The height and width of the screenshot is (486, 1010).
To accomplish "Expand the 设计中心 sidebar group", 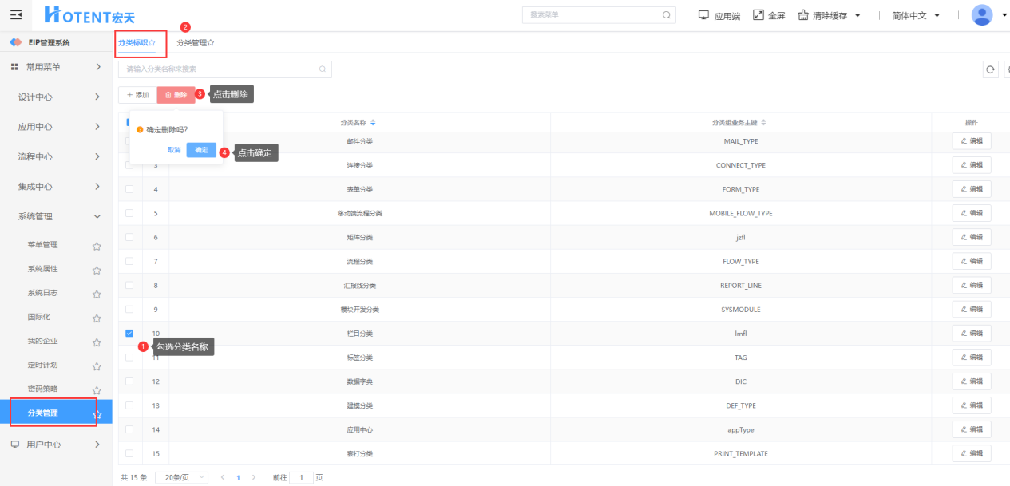I will click(56, 97).
